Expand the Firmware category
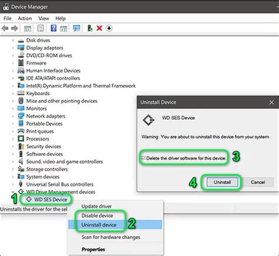The image size is (279, 256). [13, 63]
